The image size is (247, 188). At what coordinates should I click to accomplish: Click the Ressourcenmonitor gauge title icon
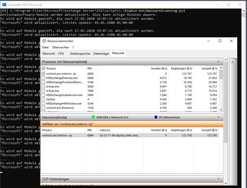(44, 41)
